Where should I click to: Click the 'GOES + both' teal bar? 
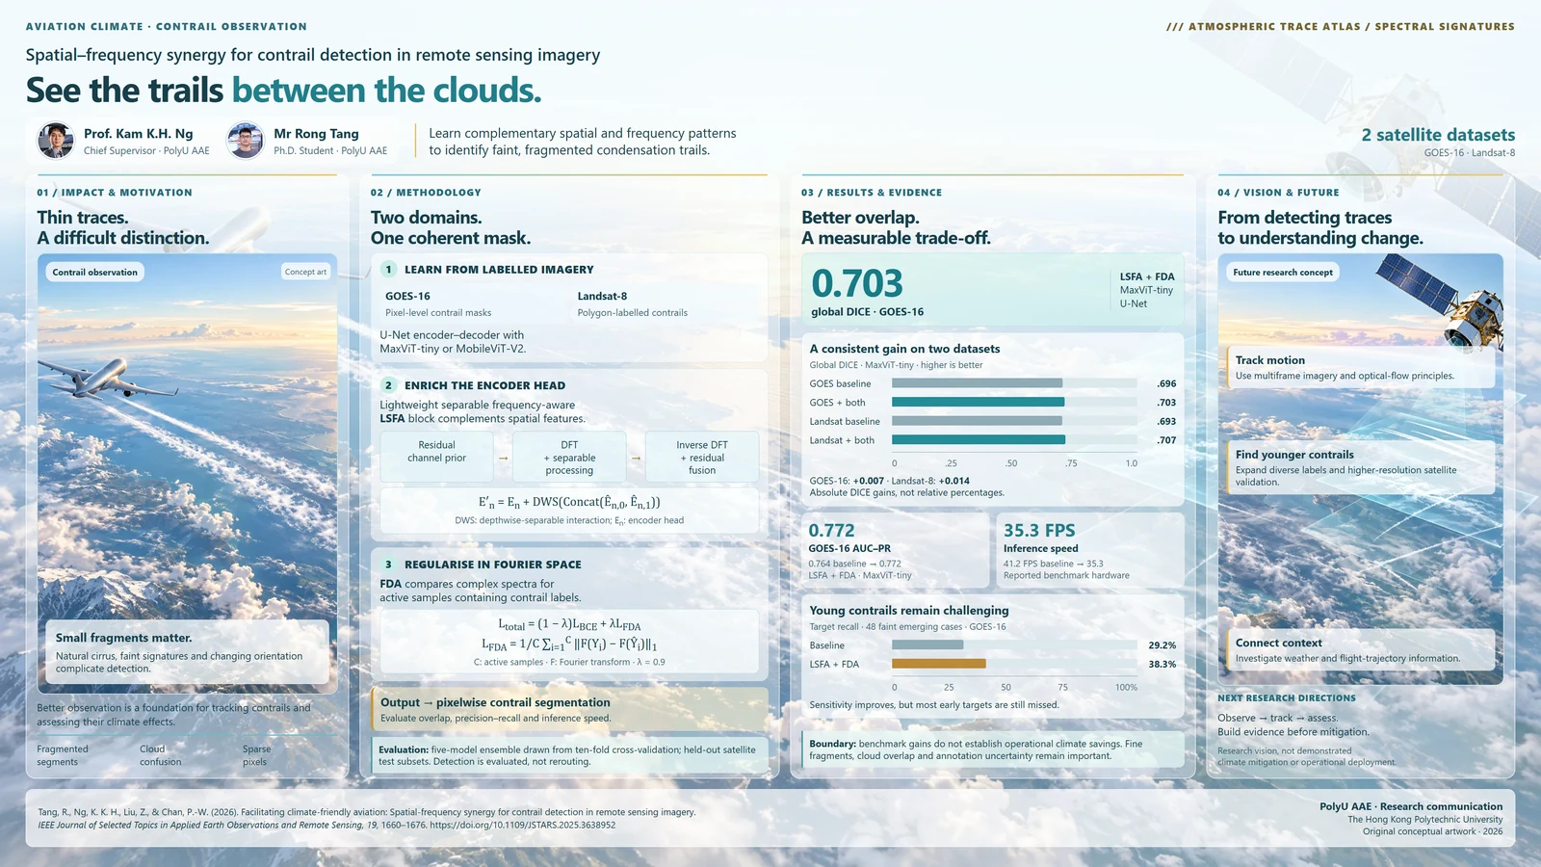click(978, 403)
